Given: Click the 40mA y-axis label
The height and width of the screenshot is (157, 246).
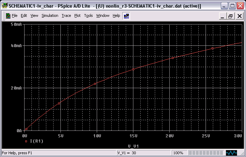Looking at the screenshot, I should point(16,46).
